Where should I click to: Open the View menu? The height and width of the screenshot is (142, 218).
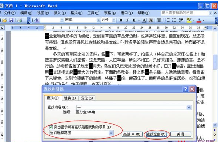43,13
